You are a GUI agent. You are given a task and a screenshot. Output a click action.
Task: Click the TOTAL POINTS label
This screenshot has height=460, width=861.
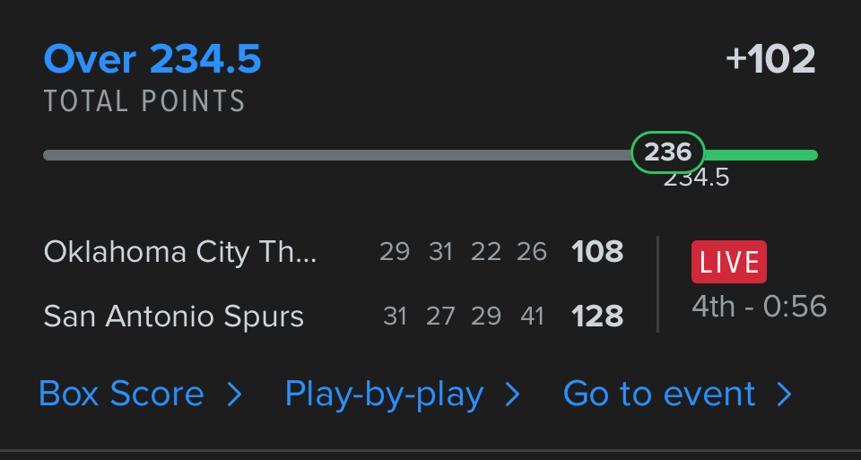click(x=144, y=101)
